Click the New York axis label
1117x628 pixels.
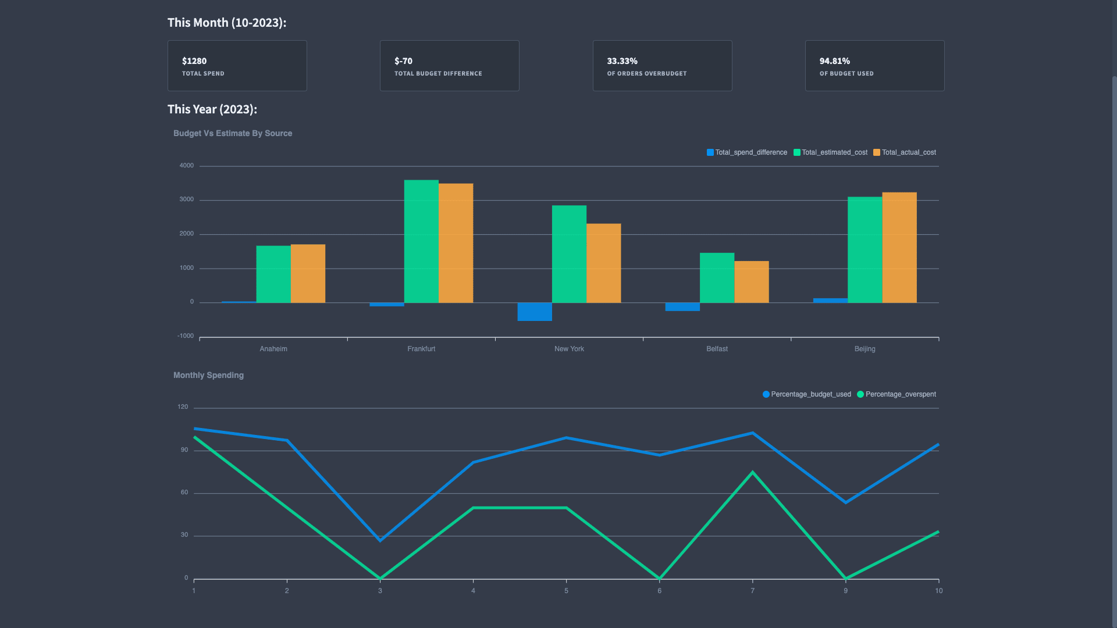point(569,349)
